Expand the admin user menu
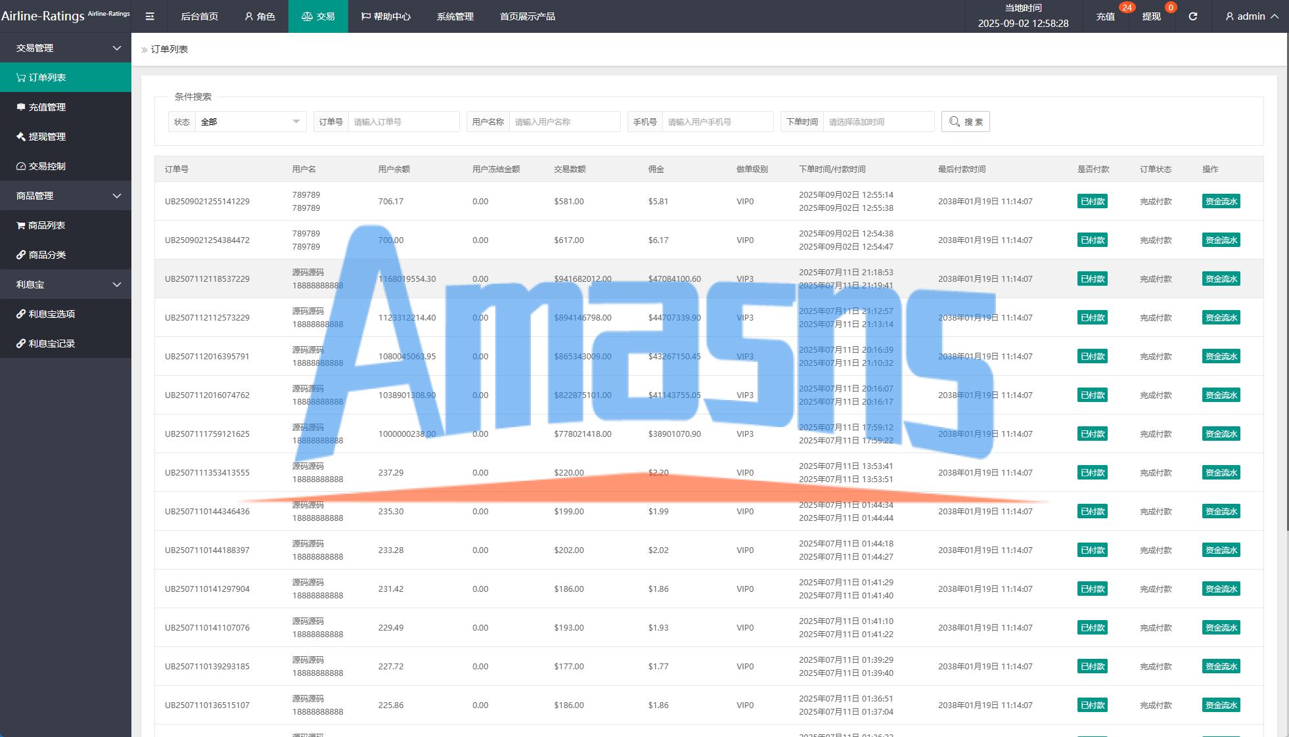 point(1252,16)
